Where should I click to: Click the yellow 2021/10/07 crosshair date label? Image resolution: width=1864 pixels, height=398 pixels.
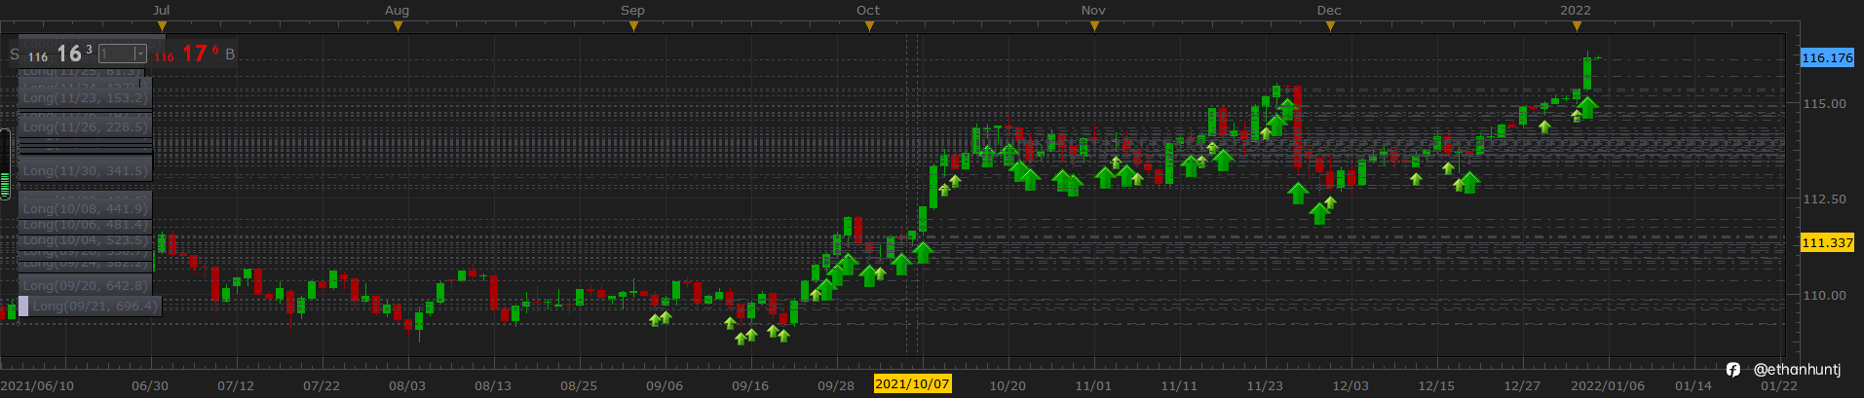pyautogui.click(x=912, y=383)
